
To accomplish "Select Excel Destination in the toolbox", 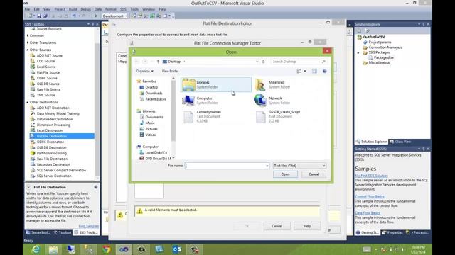I will tap(49, 130).
